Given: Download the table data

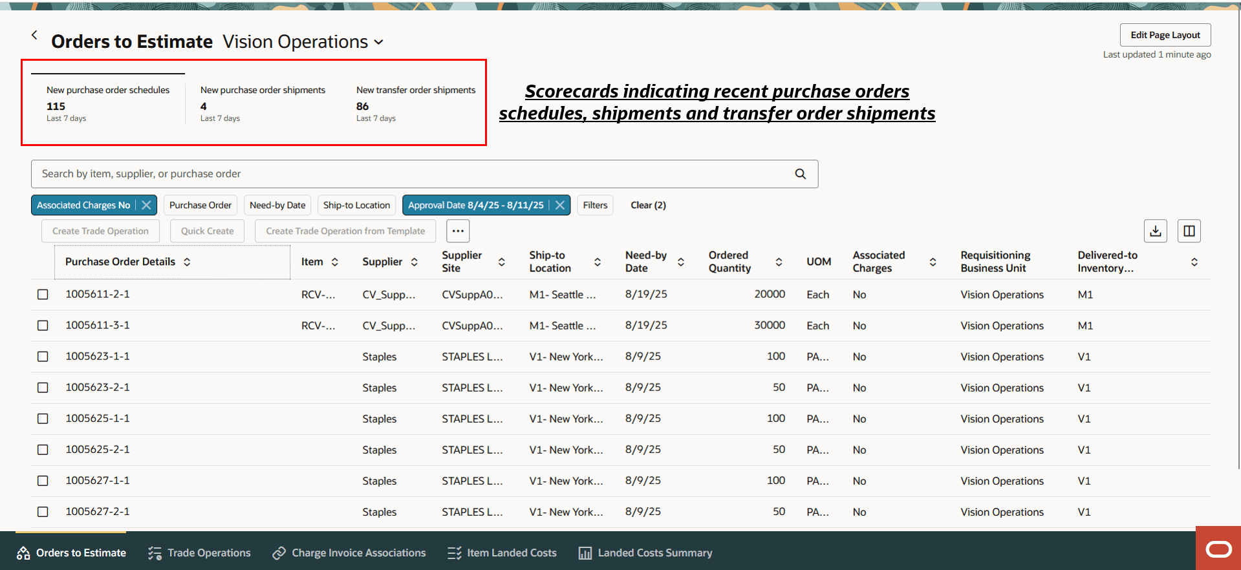Looking at the screenshot, I should 1156,231.
